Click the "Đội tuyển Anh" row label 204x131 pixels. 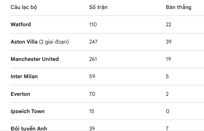[x=29, y=128]
